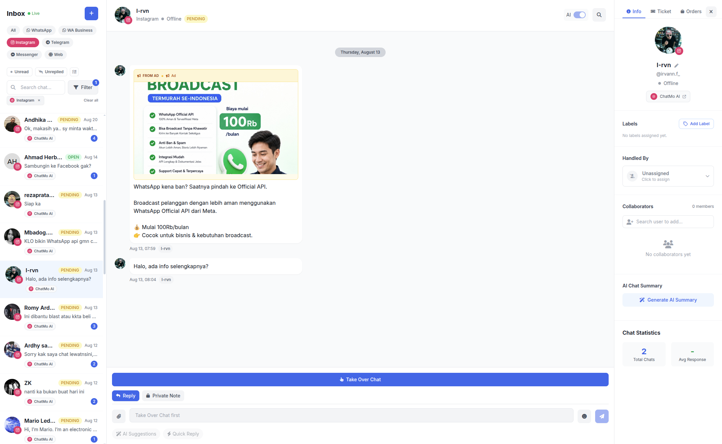Screen dimensions: 722x444
Task: Click the I-rvn profile avatar in info panel
Action: point(668,40)
